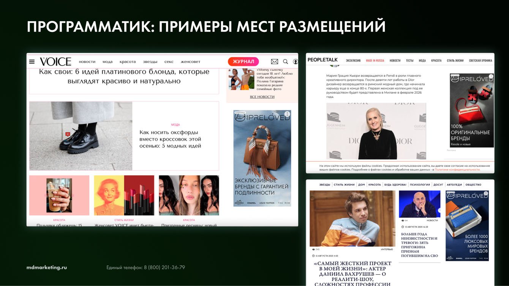Open the «мода» section on The Voice

point(107,62)
